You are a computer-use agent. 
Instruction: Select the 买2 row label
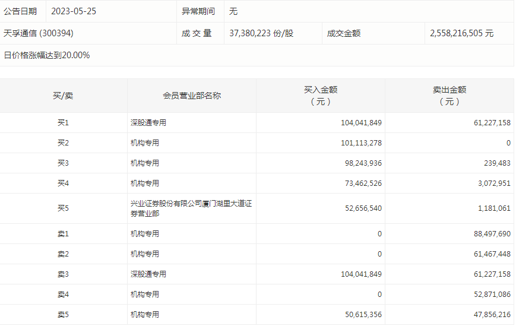63,143
